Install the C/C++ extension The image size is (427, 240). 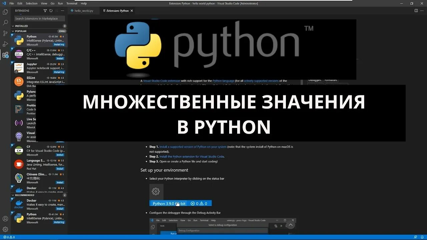60,58
